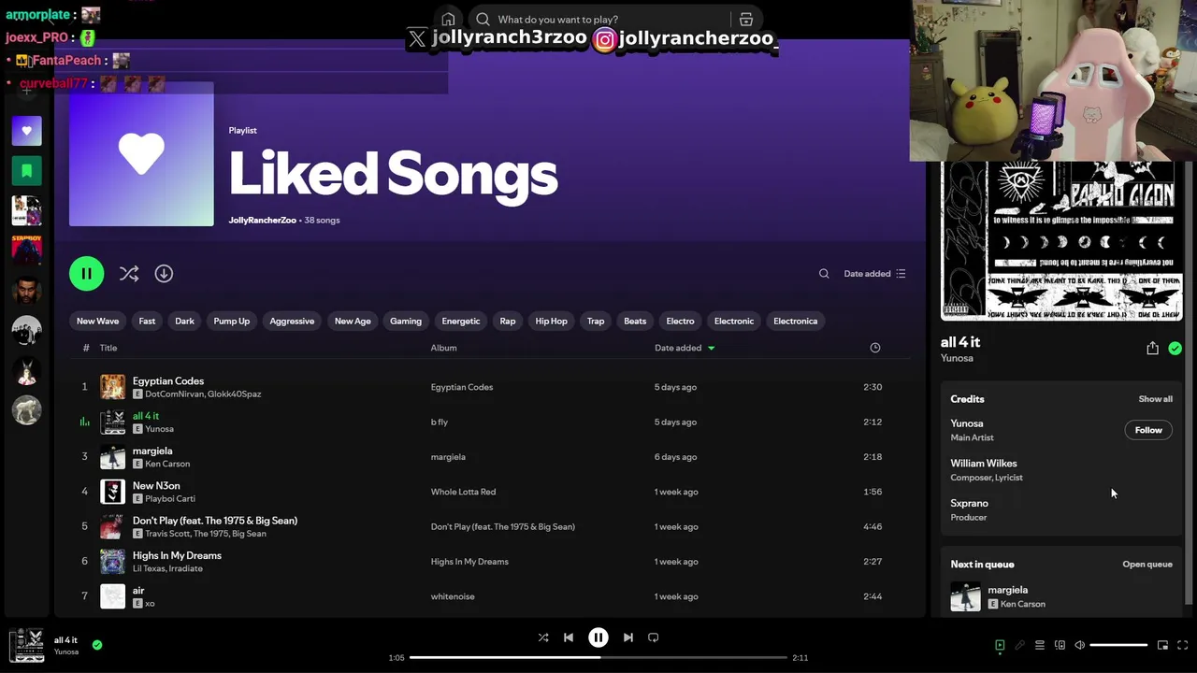Image resolution: width=1197 pixels, height=673 pixels.
Task: Select the Hip Hop filter chip
Action: click(x=551, y=321)
